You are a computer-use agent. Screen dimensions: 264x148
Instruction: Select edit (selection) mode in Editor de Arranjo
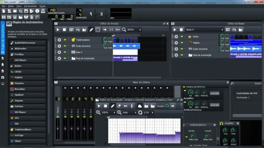pos(98,30)
